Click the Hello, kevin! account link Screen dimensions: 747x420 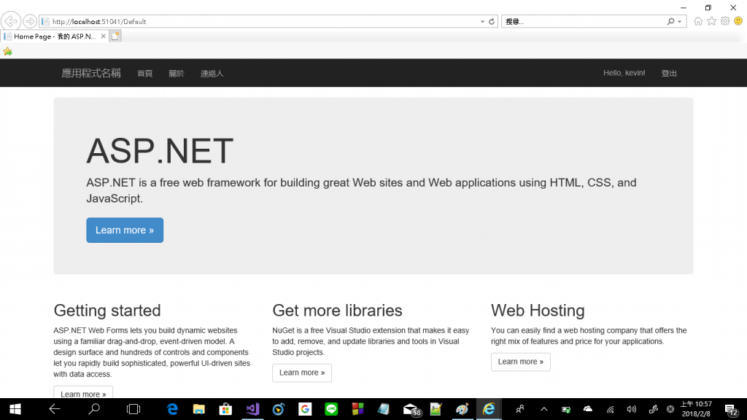(x=624, y=73)
